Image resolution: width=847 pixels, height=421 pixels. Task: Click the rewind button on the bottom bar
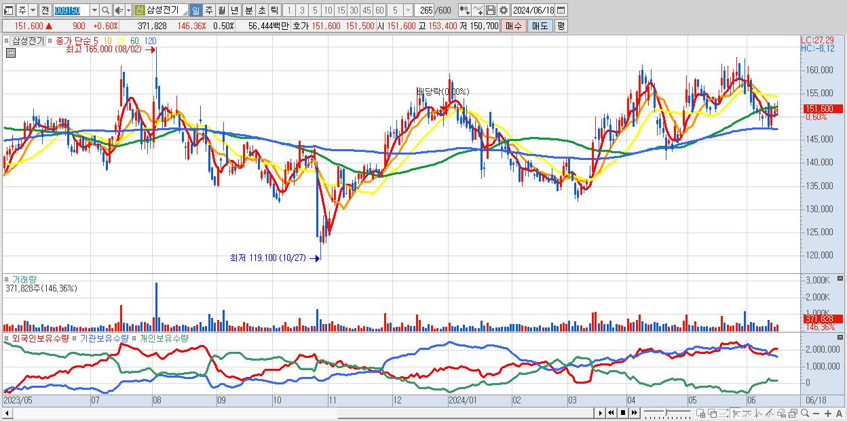(x=611, y=413)
